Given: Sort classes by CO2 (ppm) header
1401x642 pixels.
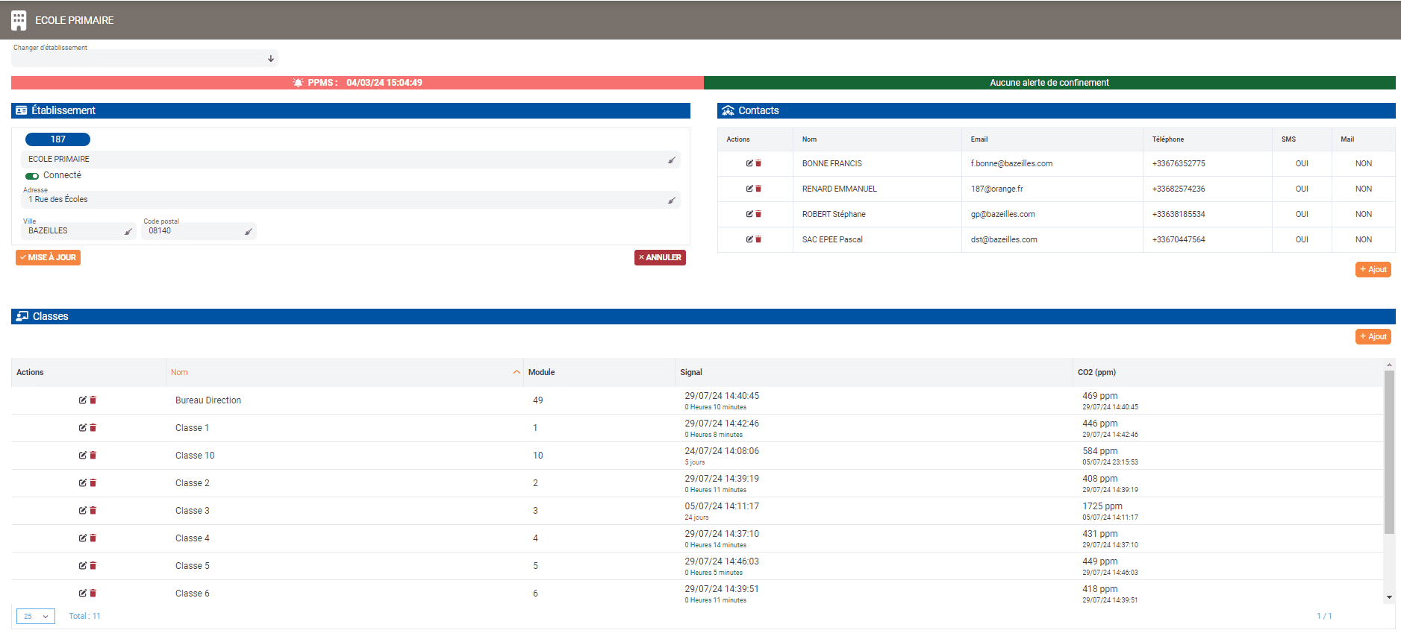Looking at the screenshot, I should [1096, 372].
